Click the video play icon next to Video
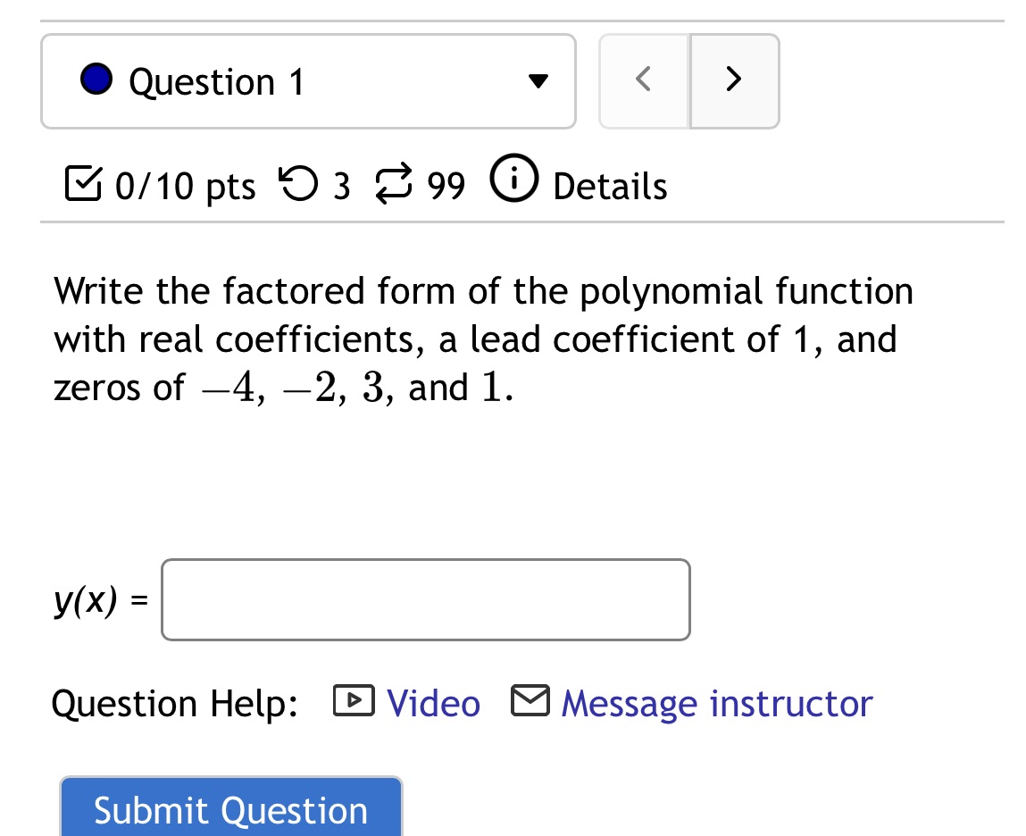The height and width of the screenshot is (836, 1026). click(x=354, y=702)
